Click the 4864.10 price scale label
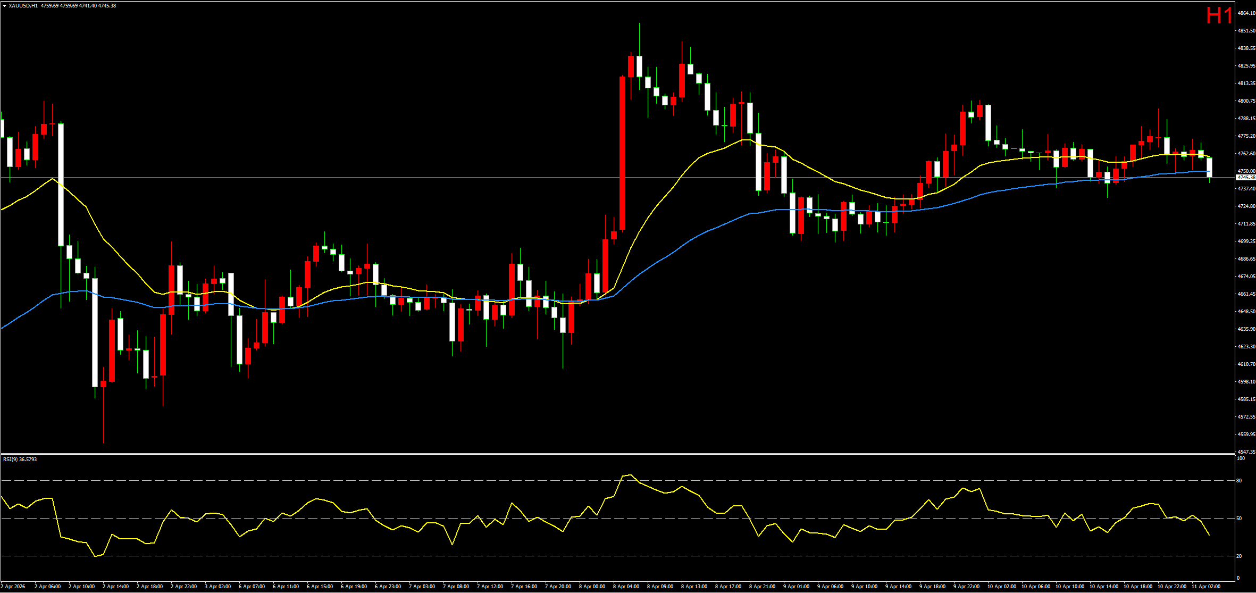The height and width of the screenshot is (593, 1256). tap(1246, 13)
